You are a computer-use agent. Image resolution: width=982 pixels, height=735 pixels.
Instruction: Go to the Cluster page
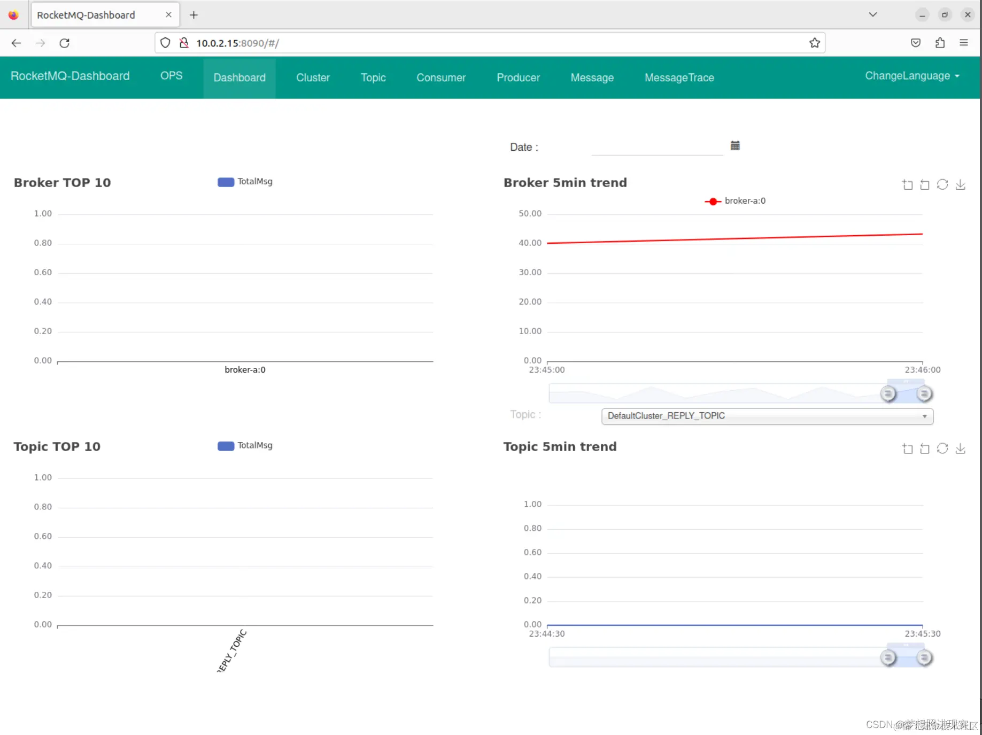(313, 78)
